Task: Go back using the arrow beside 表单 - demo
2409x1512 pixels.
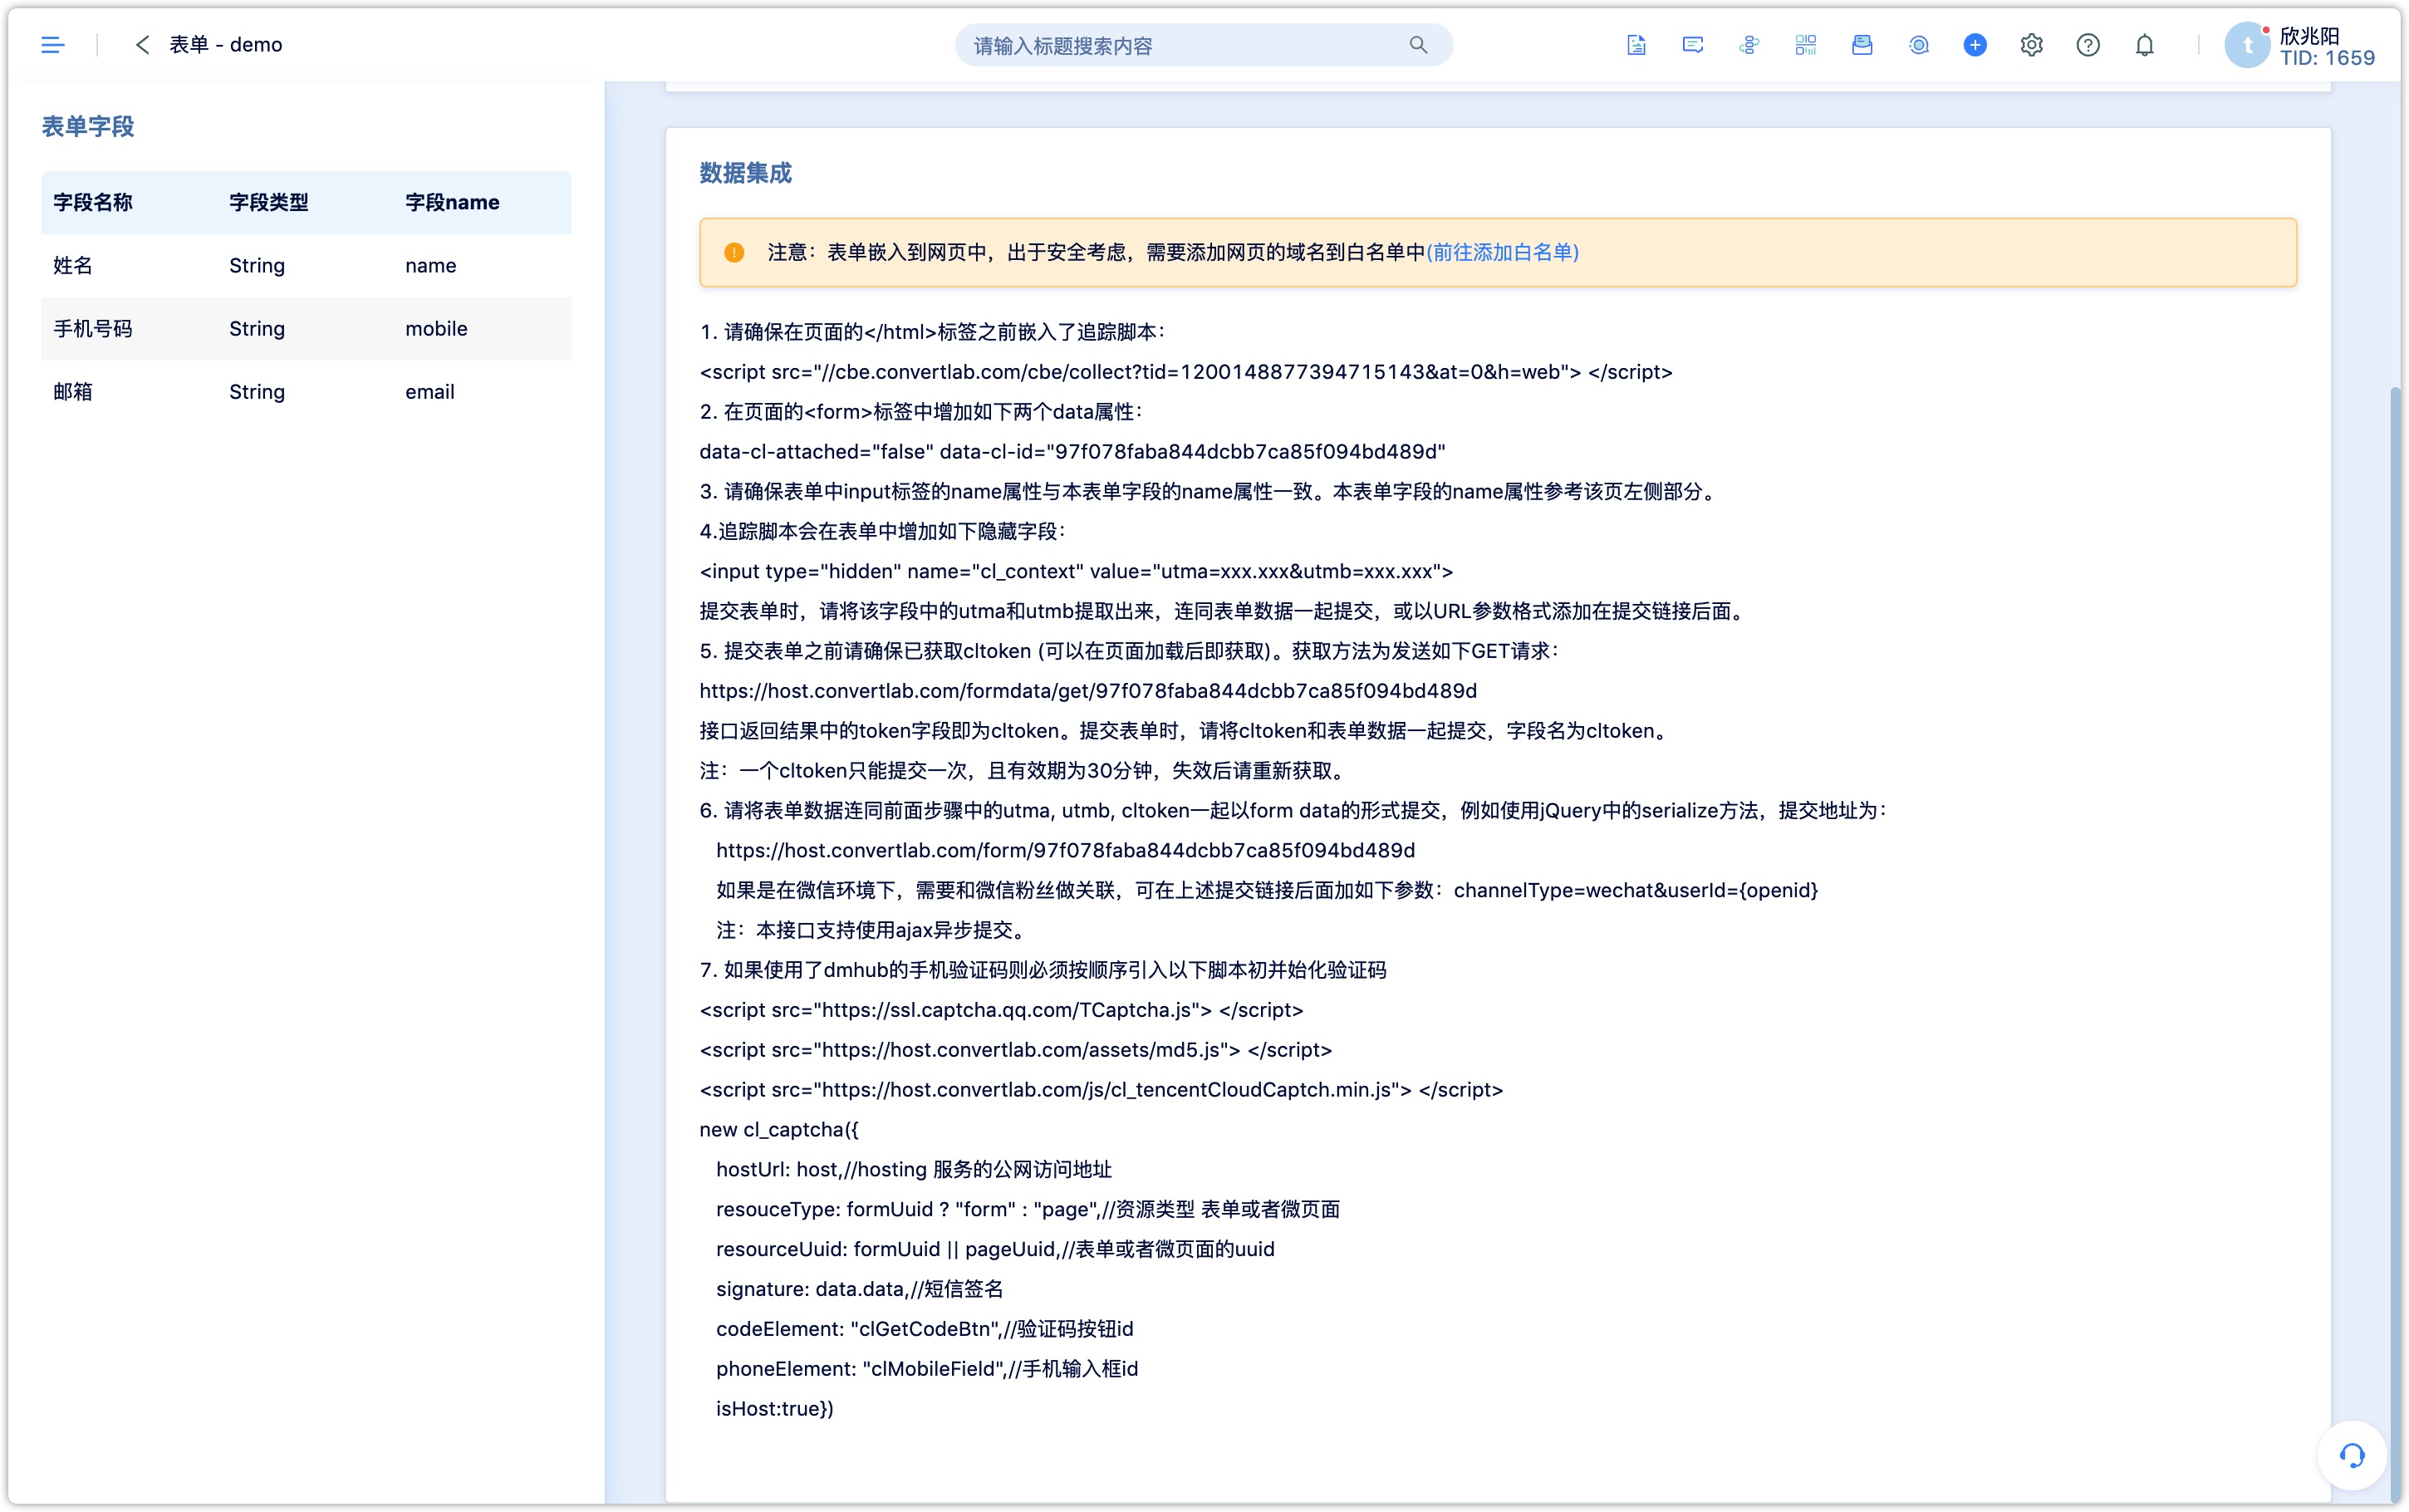Action: click(142, 45)
